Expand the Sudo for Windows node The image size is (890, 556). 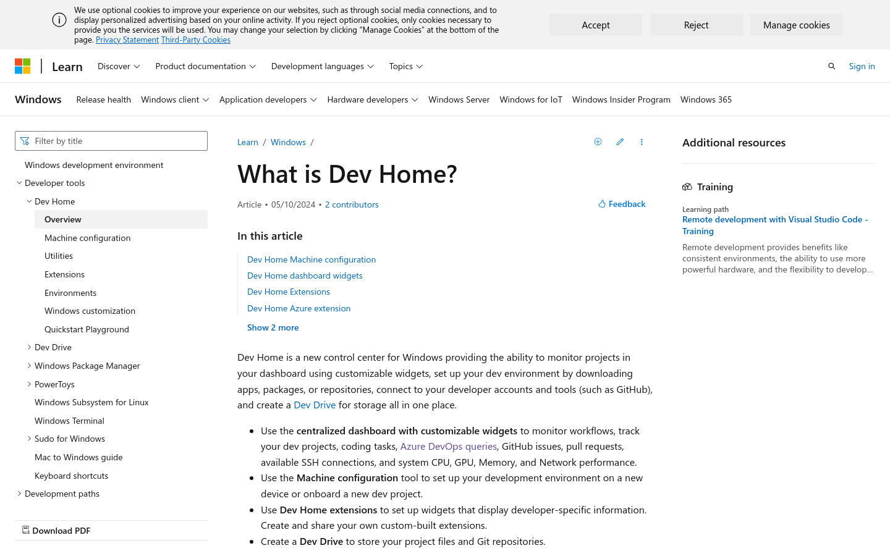tap(29, 439)
